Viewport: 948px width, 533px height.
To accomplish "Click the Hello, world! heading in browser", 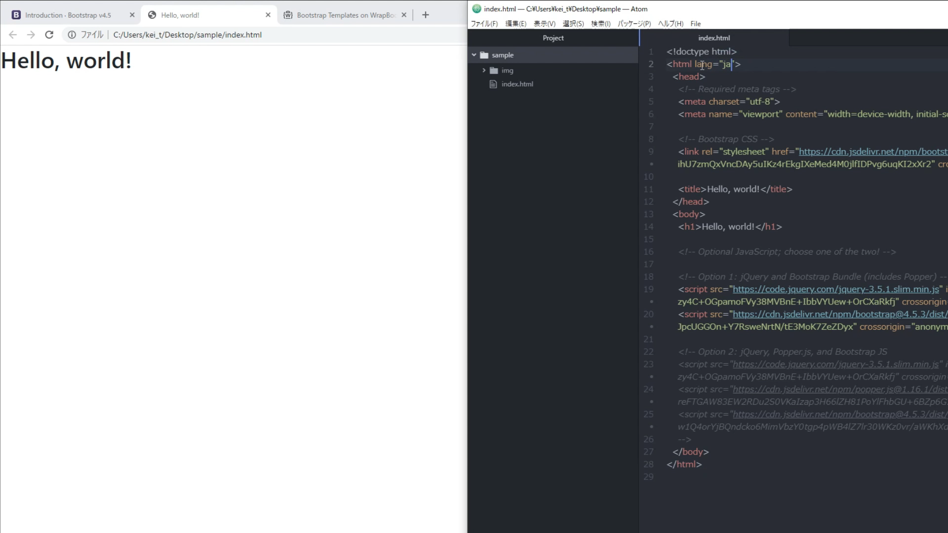I will coord(66,61).
